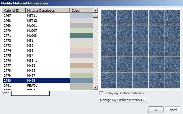
Task: Click material ID 2778
Action: [7, 71]
